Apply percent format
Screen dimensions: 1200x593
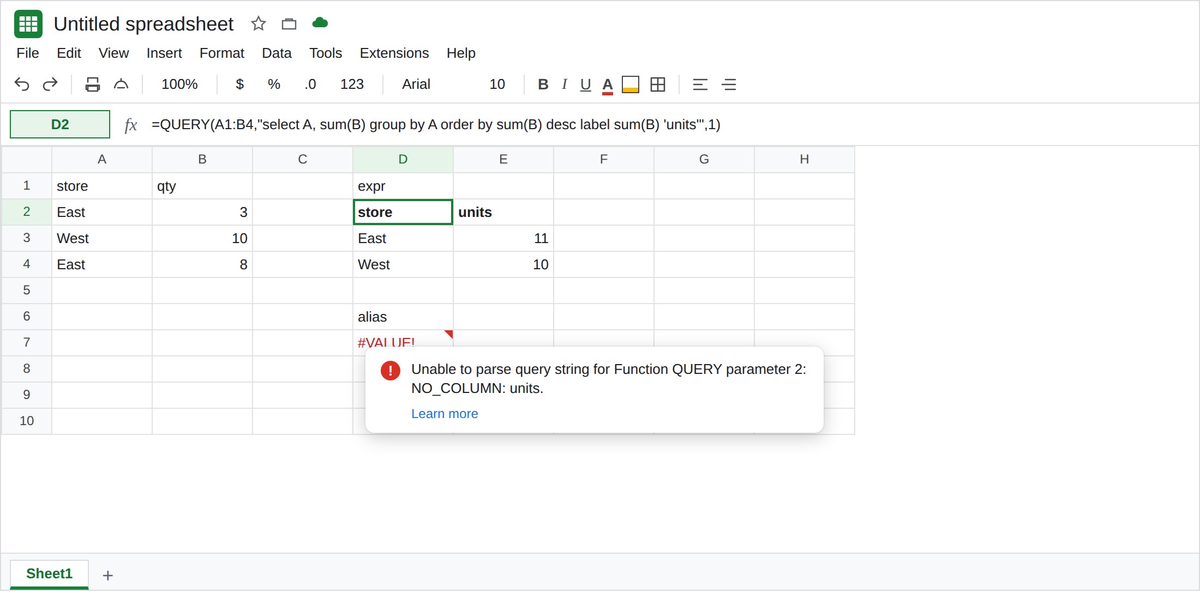(x=274, y=84)
